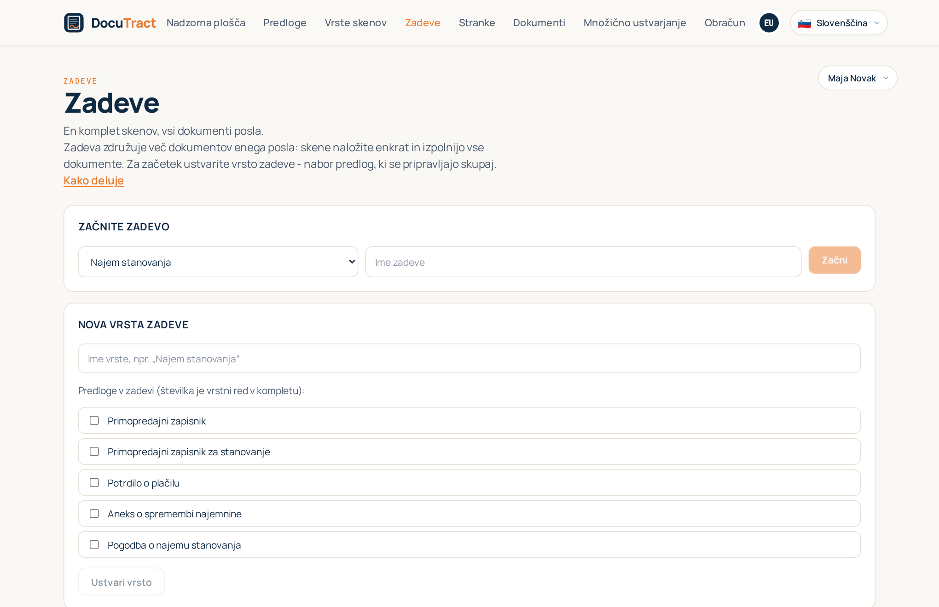Focus the Ime zadeve input field

583,262
